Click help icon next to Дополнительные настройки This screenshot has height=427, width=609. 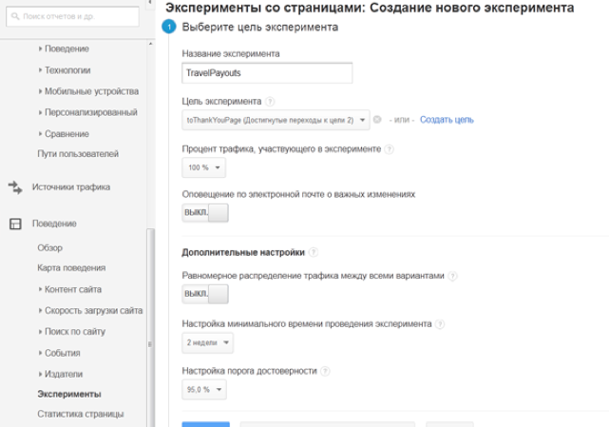[314, 253]
